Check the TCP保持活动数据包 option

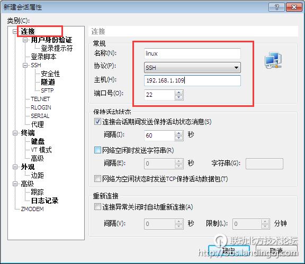pyautogui.click(x=97, y=178)
